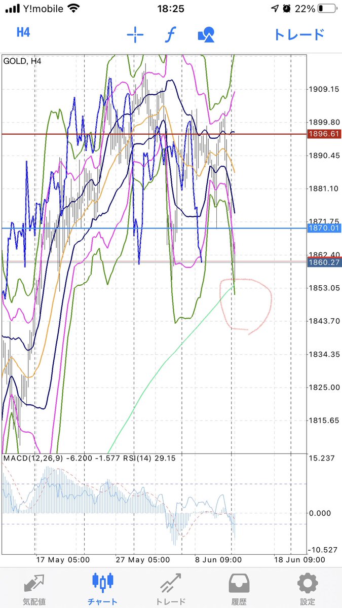Open the drawing objects shapes tool

coord(206,34)
